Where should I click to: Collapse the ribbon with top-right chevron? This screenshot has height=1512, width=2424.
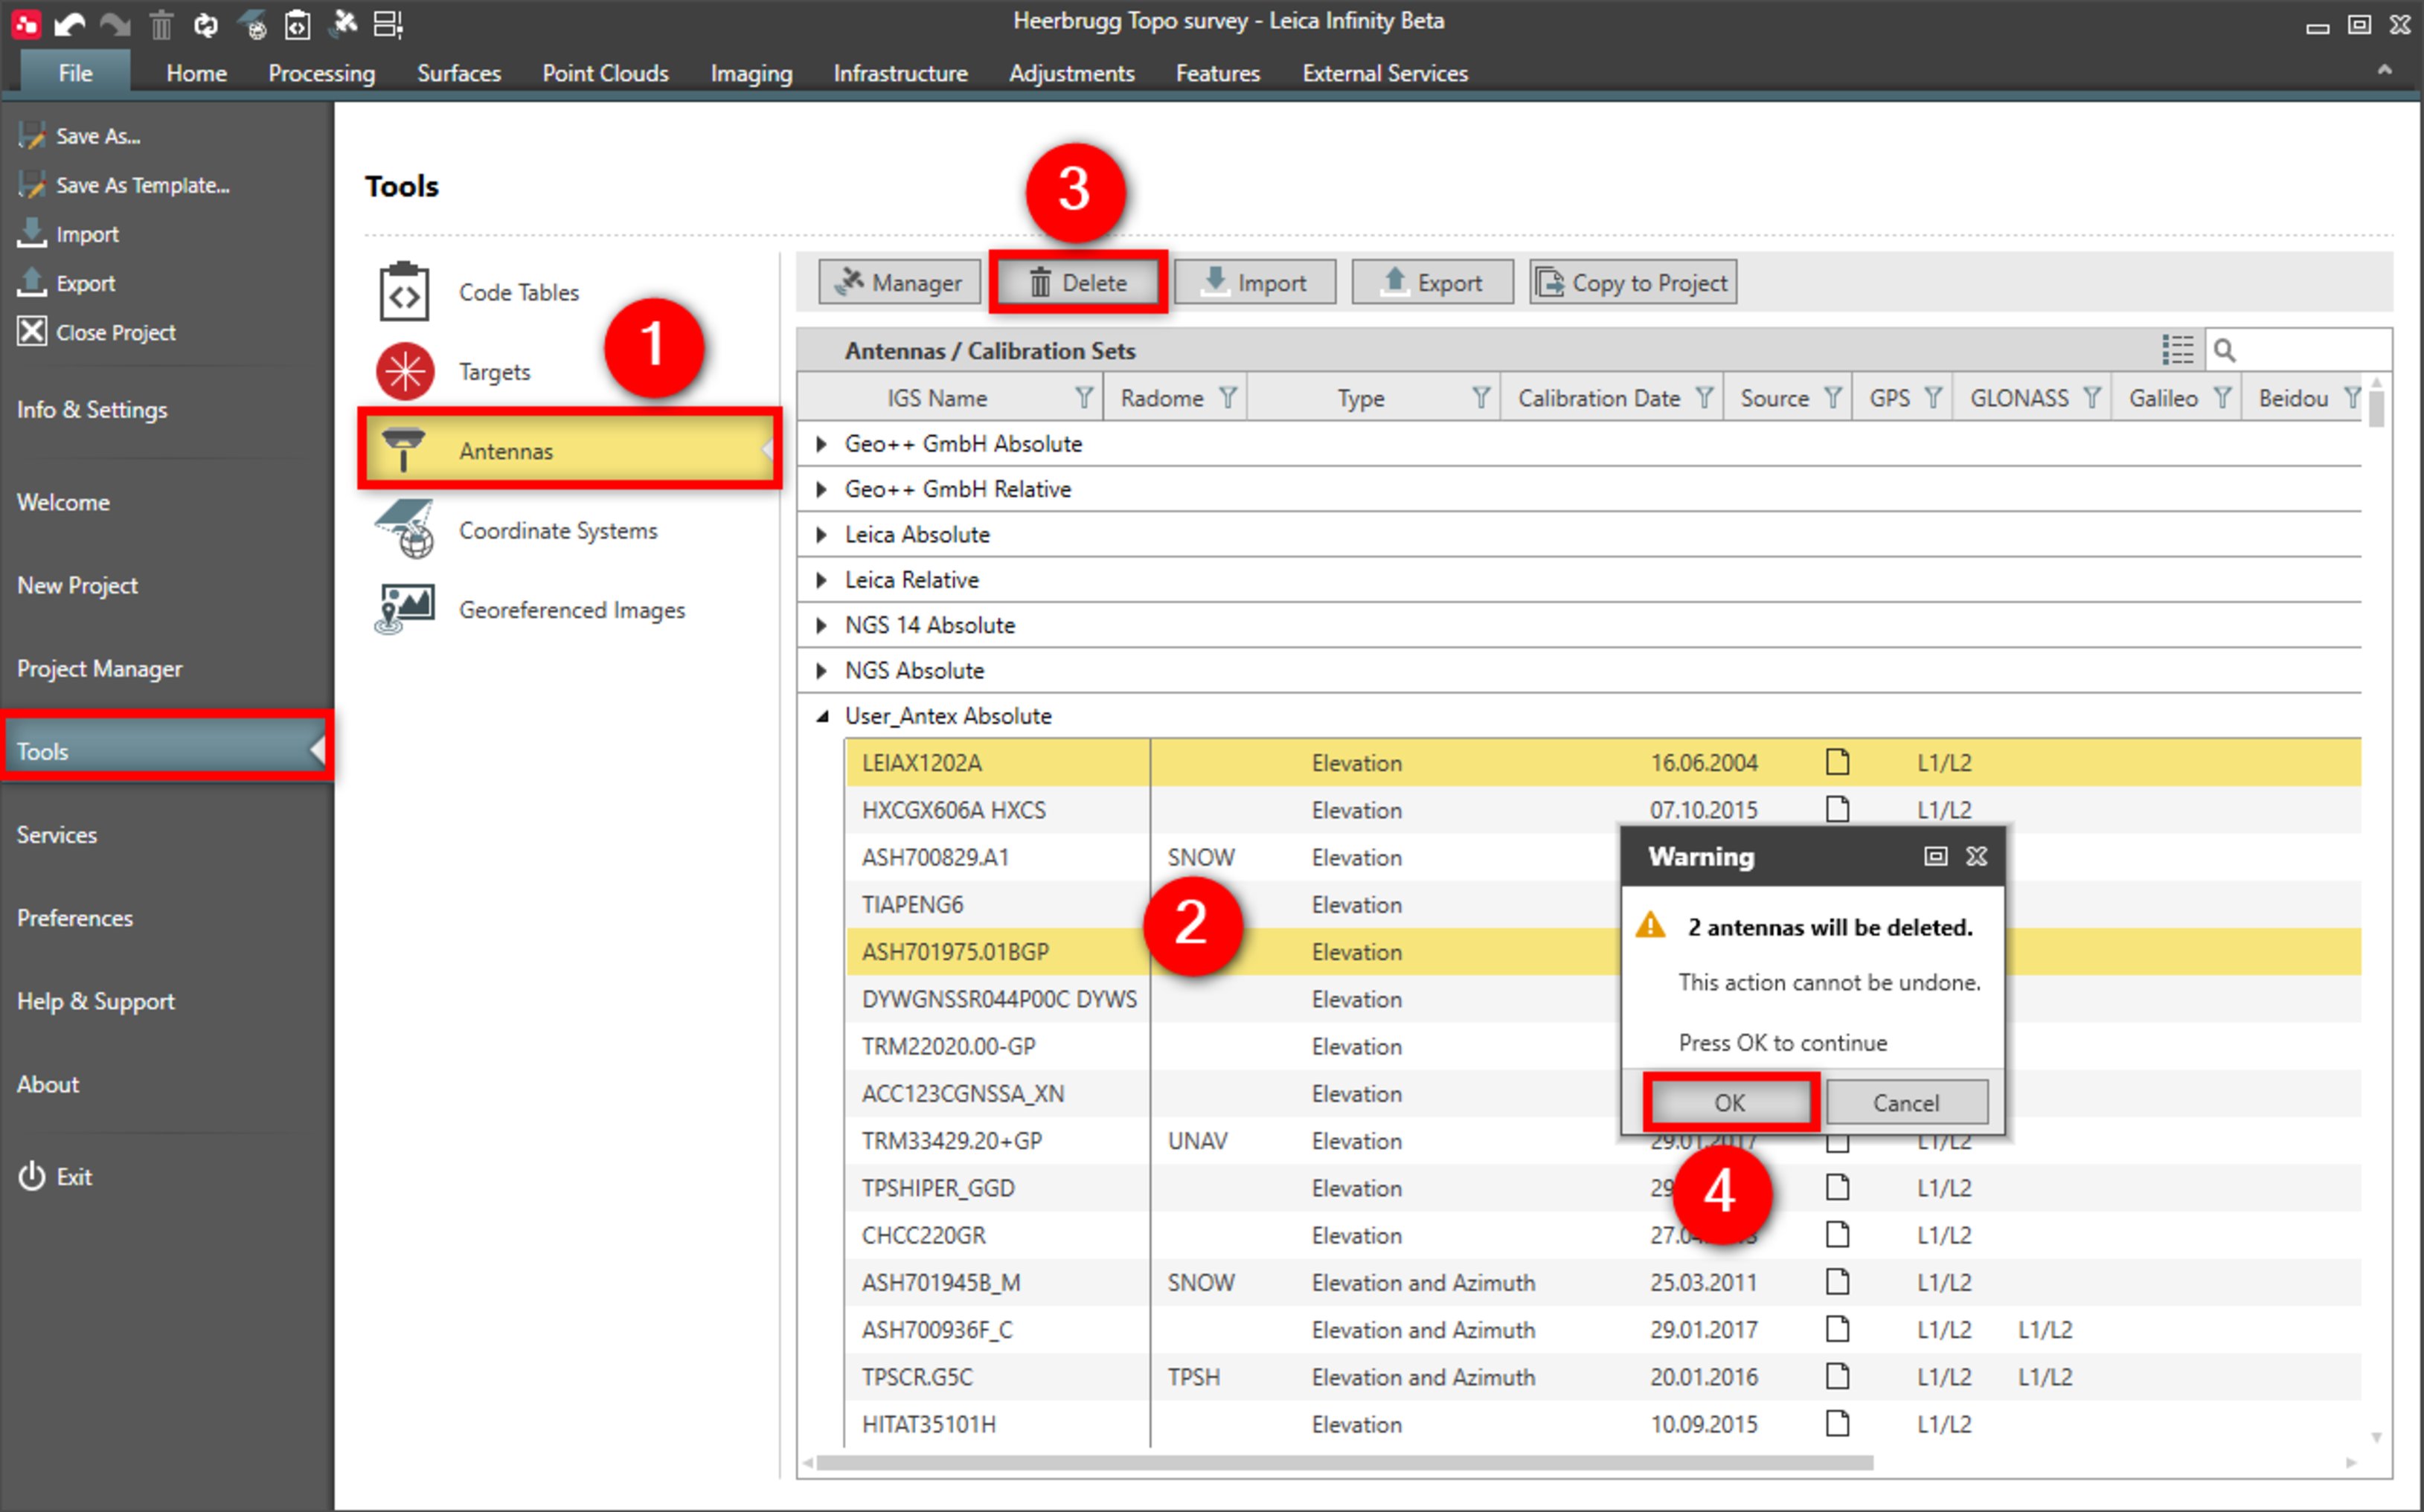point(2384,70)
